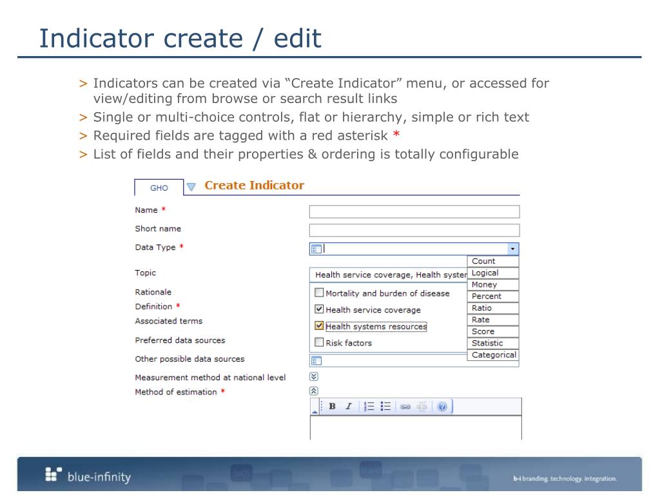Click the Name field label
This screenshot has height=495, width=660.
[x=146, y=210]
